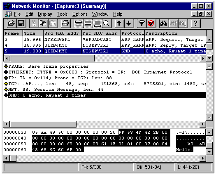
Task: Click the Network Monitor title bar icon
Action: (7, 6)
